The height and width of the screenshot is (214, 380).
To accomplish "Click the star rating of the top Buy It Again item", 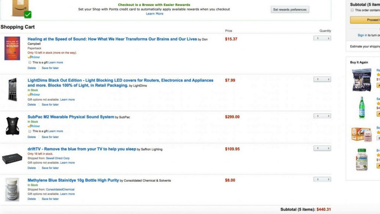I will click(379, 74).
